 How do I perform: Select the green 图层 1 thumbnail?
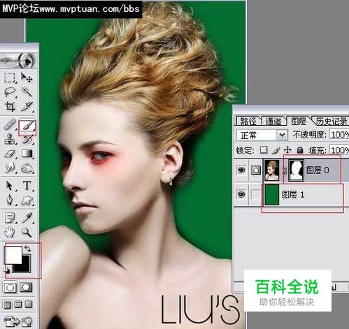272,195
